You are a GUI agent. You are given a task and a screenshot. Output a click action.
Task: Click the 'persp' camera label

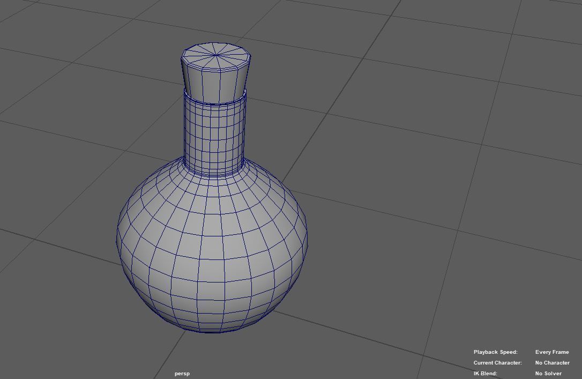[182, 374]
